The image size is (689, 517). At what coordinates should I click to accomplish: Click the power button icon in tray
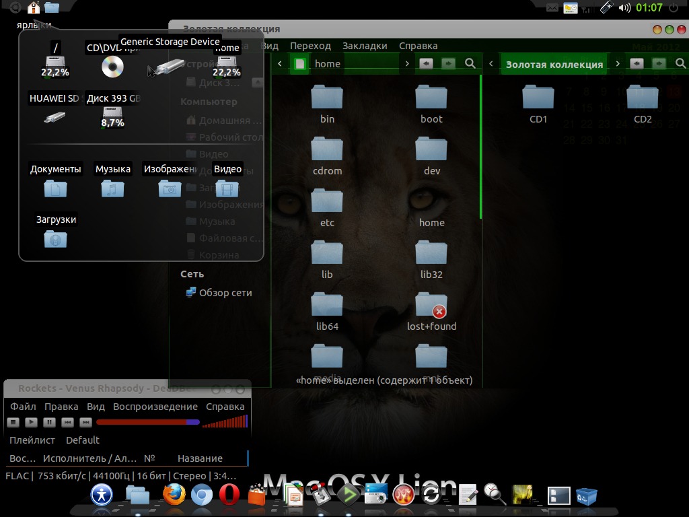click(673, 8)
